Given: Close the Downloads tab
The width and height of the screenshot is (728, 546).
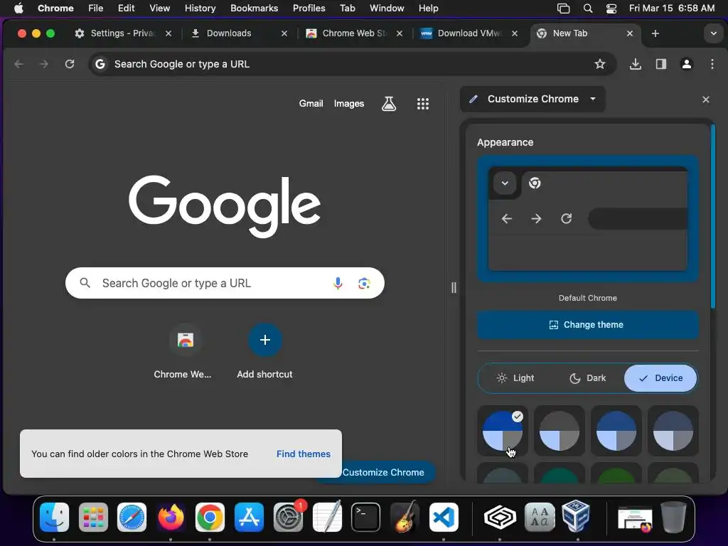Looking at the screenshot, I should pyautogui.click(x=284, y=33).
